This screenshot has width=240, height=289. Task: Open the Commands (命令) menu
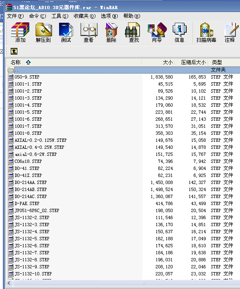38,16
